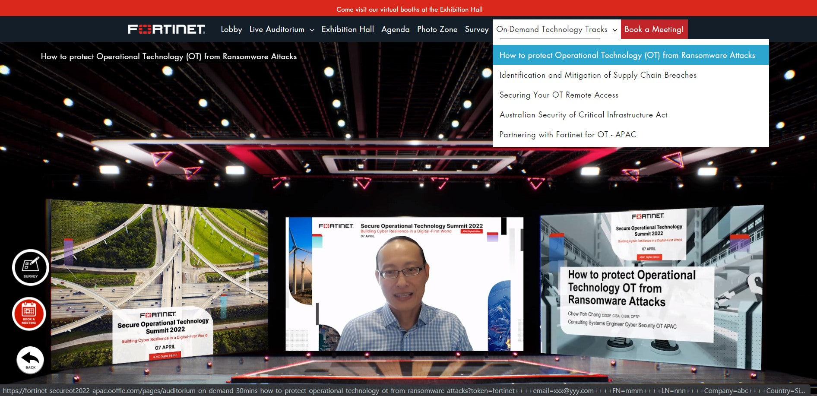
Task: Choose Securing Your OT Remote Access
Action: coord(630,95)
